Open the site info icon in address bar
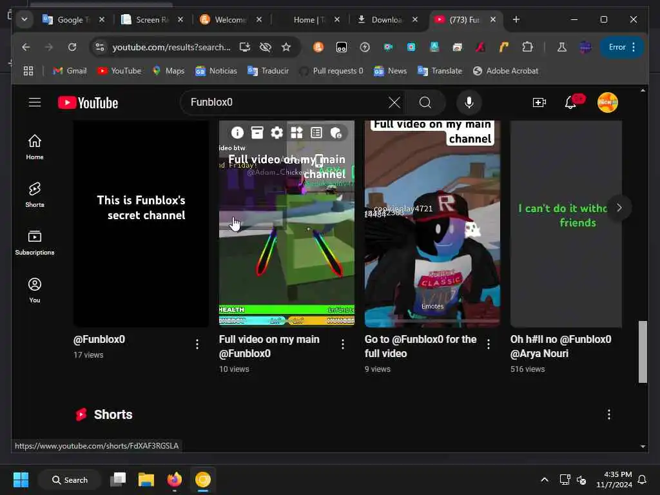The width and height of the screenshot is (660, 495). pyautogui.click(x=100, y=47)
